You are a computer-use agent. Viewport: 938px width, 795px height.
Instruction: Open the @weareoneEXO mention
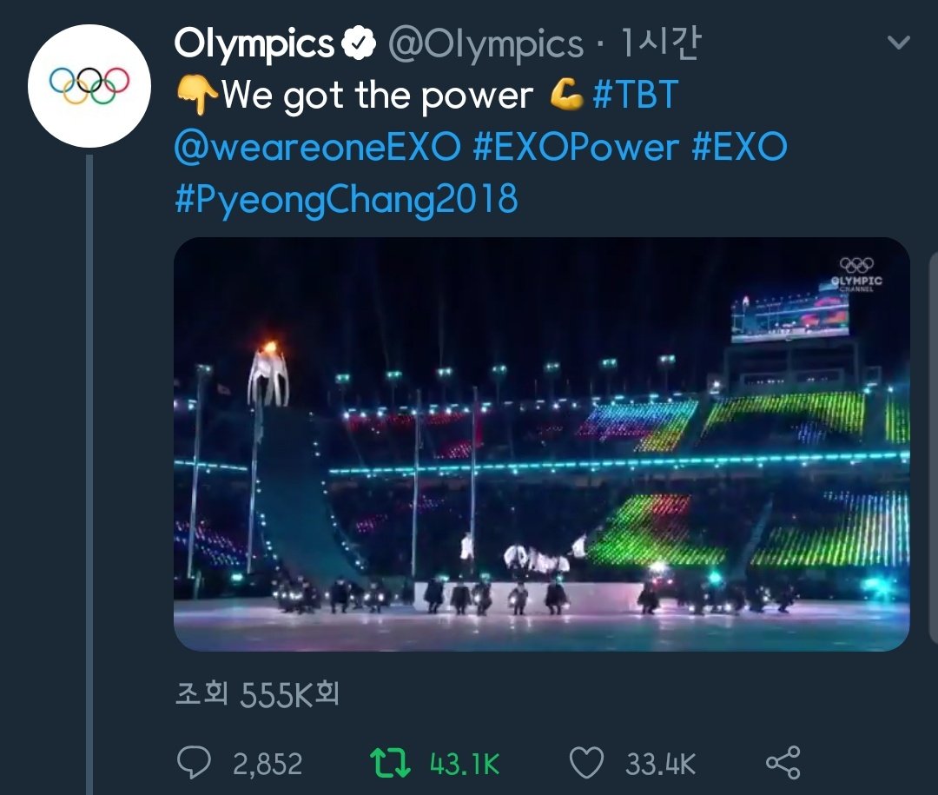(318, 147)
